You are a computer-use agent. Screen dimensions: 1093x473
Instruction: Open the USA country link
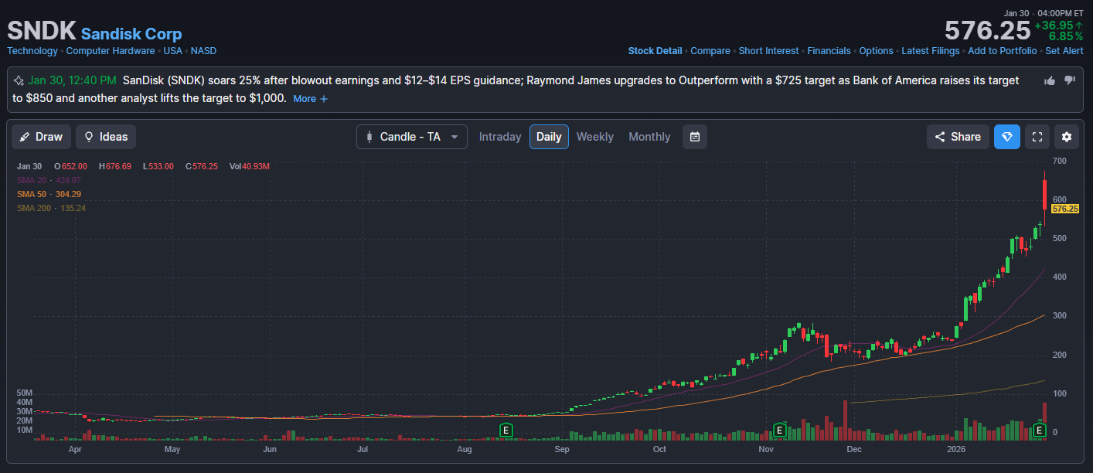click(x=172, y=51)
